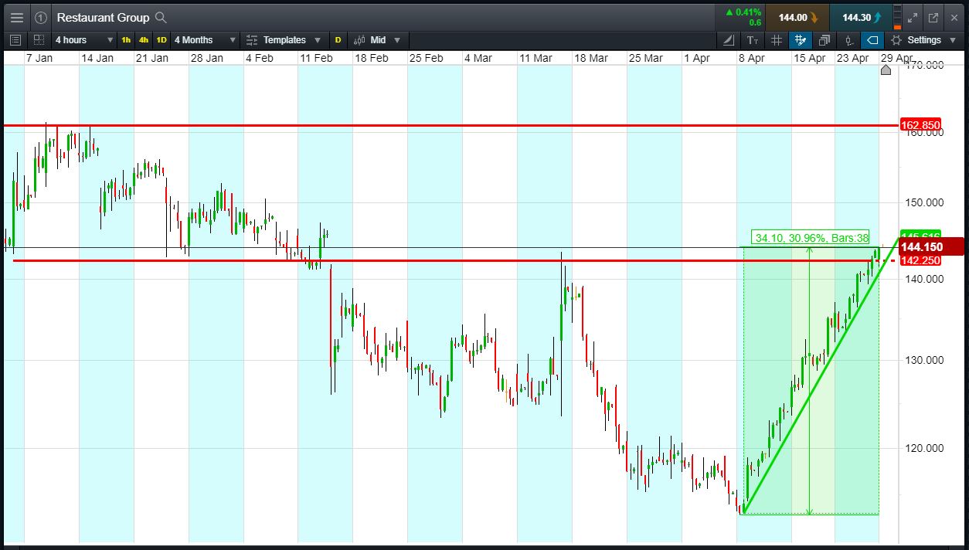Open the chart list panel icon
969x550 pixels.
[15, 40]
